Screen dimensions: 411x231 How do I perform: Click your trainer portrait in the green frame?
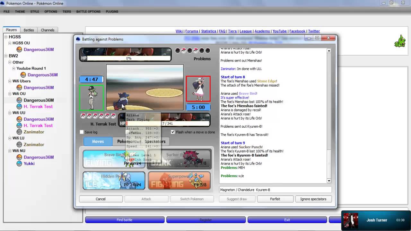(x=92, y=98)
